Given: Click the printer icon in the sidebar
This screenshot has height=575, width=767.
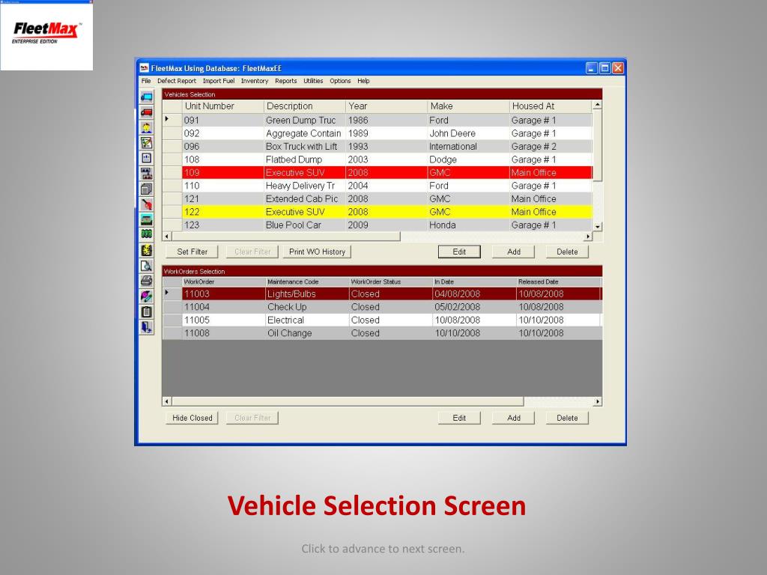Looking at the screenshot, I should (146, 281).
